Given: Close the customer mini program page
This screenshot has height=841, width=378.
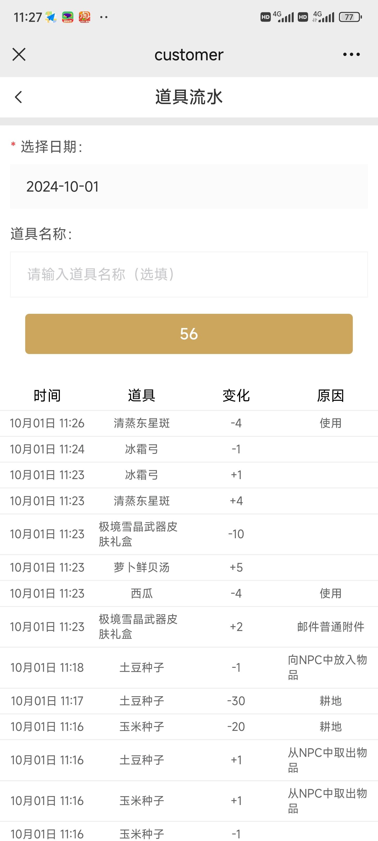Looking at the screenshot, I should point(19,54).
